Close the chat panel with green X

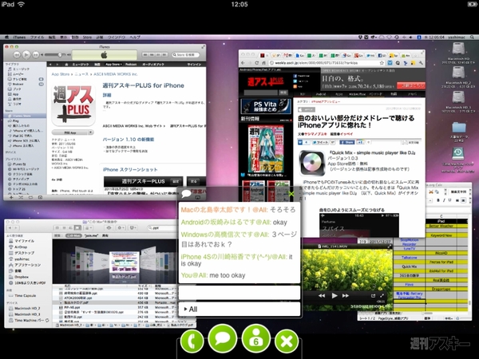click(x=291, y=194)
